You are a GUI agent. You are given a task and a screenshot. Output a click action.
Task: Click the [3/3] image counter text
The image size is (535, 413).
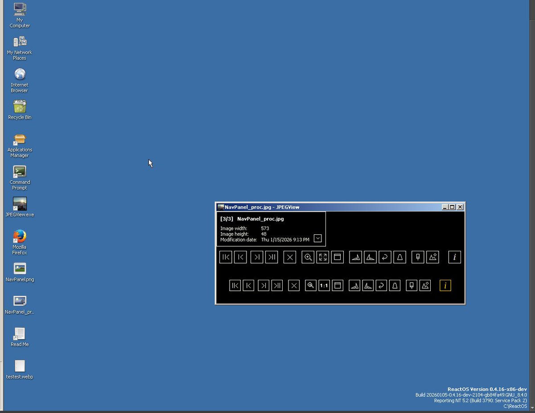(226, 219)
